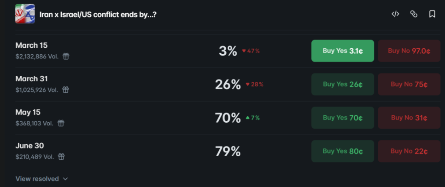Screen dimensions: 445x187
Task: Buy Yes at 70¢ for May 15
Action: [342, 118]
